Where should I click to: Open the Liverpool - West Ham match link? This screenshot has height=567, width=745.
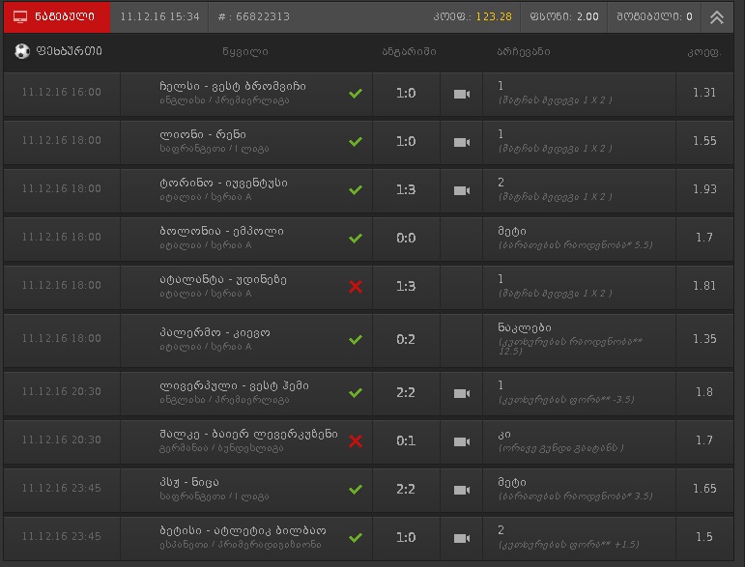click(x=234, y=386)
